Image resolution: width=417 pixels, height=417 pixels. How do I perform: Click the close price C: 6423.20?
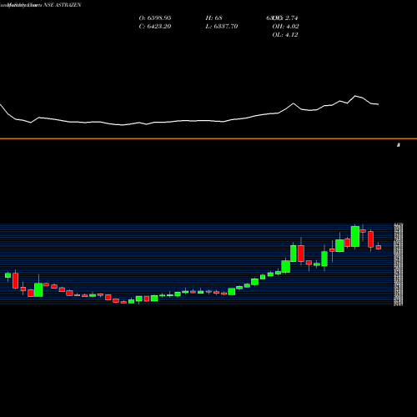click(x=155, y=27)
